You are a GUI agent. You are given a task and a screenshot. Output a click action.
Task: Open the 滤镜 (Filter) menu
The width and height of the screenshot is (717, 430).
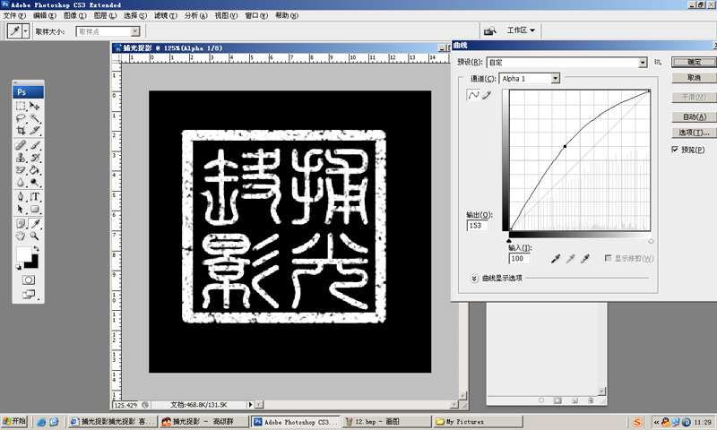point(160,16)
